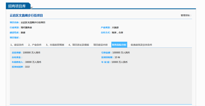The image size is (205, 106).
Task: Click the 独资，合资 cooperation value
Action: pyautogui.click(x=117, y=33)
